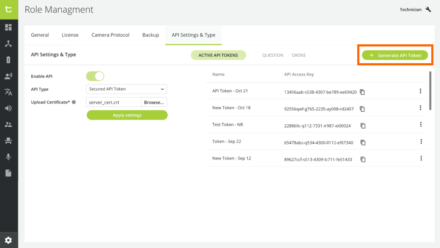This screenshot has height=248, width=440.
Task: Open the translate language icon in sidebar
Action: (8, 92)
